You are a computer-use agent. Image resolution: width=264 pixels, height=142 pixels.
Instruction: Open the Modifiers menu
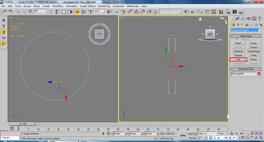click(x=58, y=6)
